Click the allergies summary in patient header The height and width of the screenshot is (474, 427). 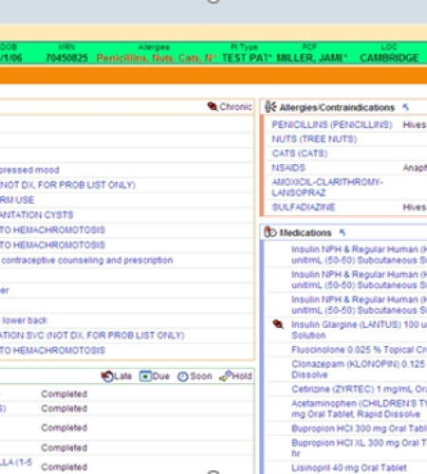(x=157, y=58)
